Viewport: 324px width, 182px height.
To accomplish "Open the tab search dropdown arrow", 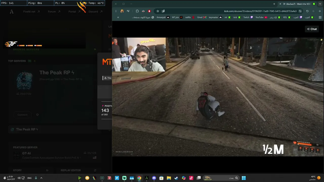I will click(x=320, y=4).
